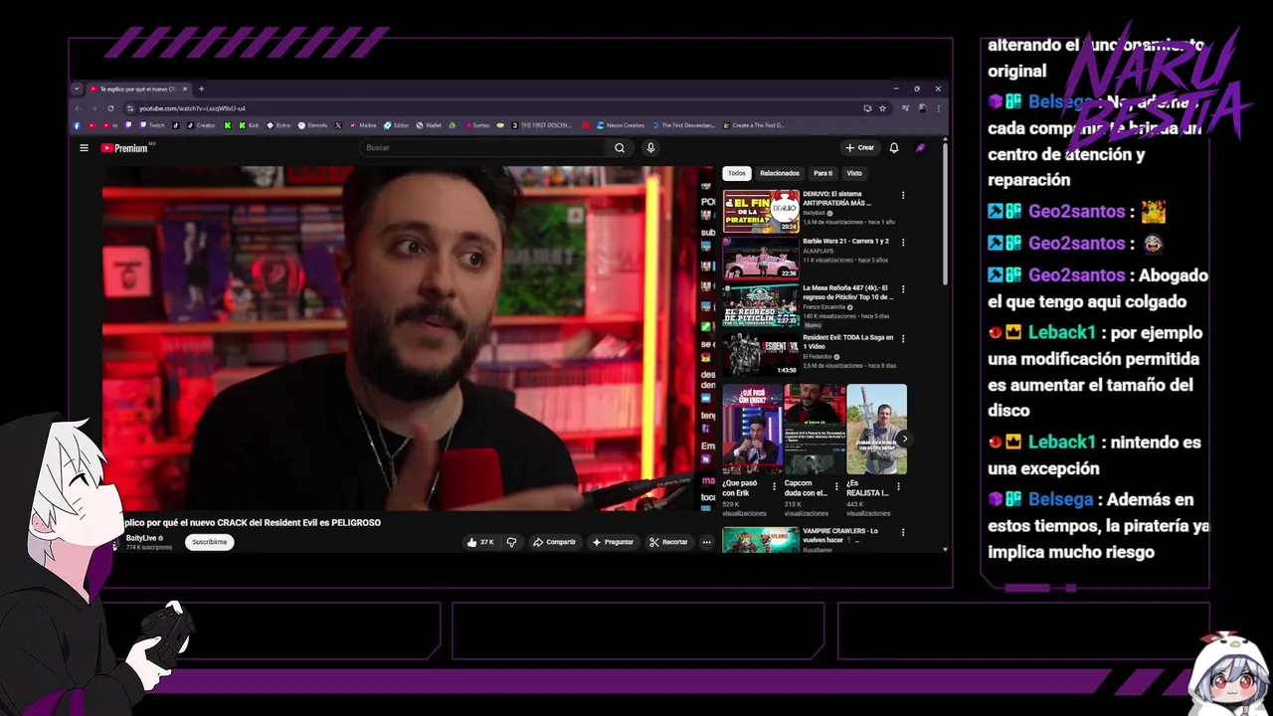Open Wallet bookmark
Screen dimensions: 1273x716
click(x=429, y=125)
